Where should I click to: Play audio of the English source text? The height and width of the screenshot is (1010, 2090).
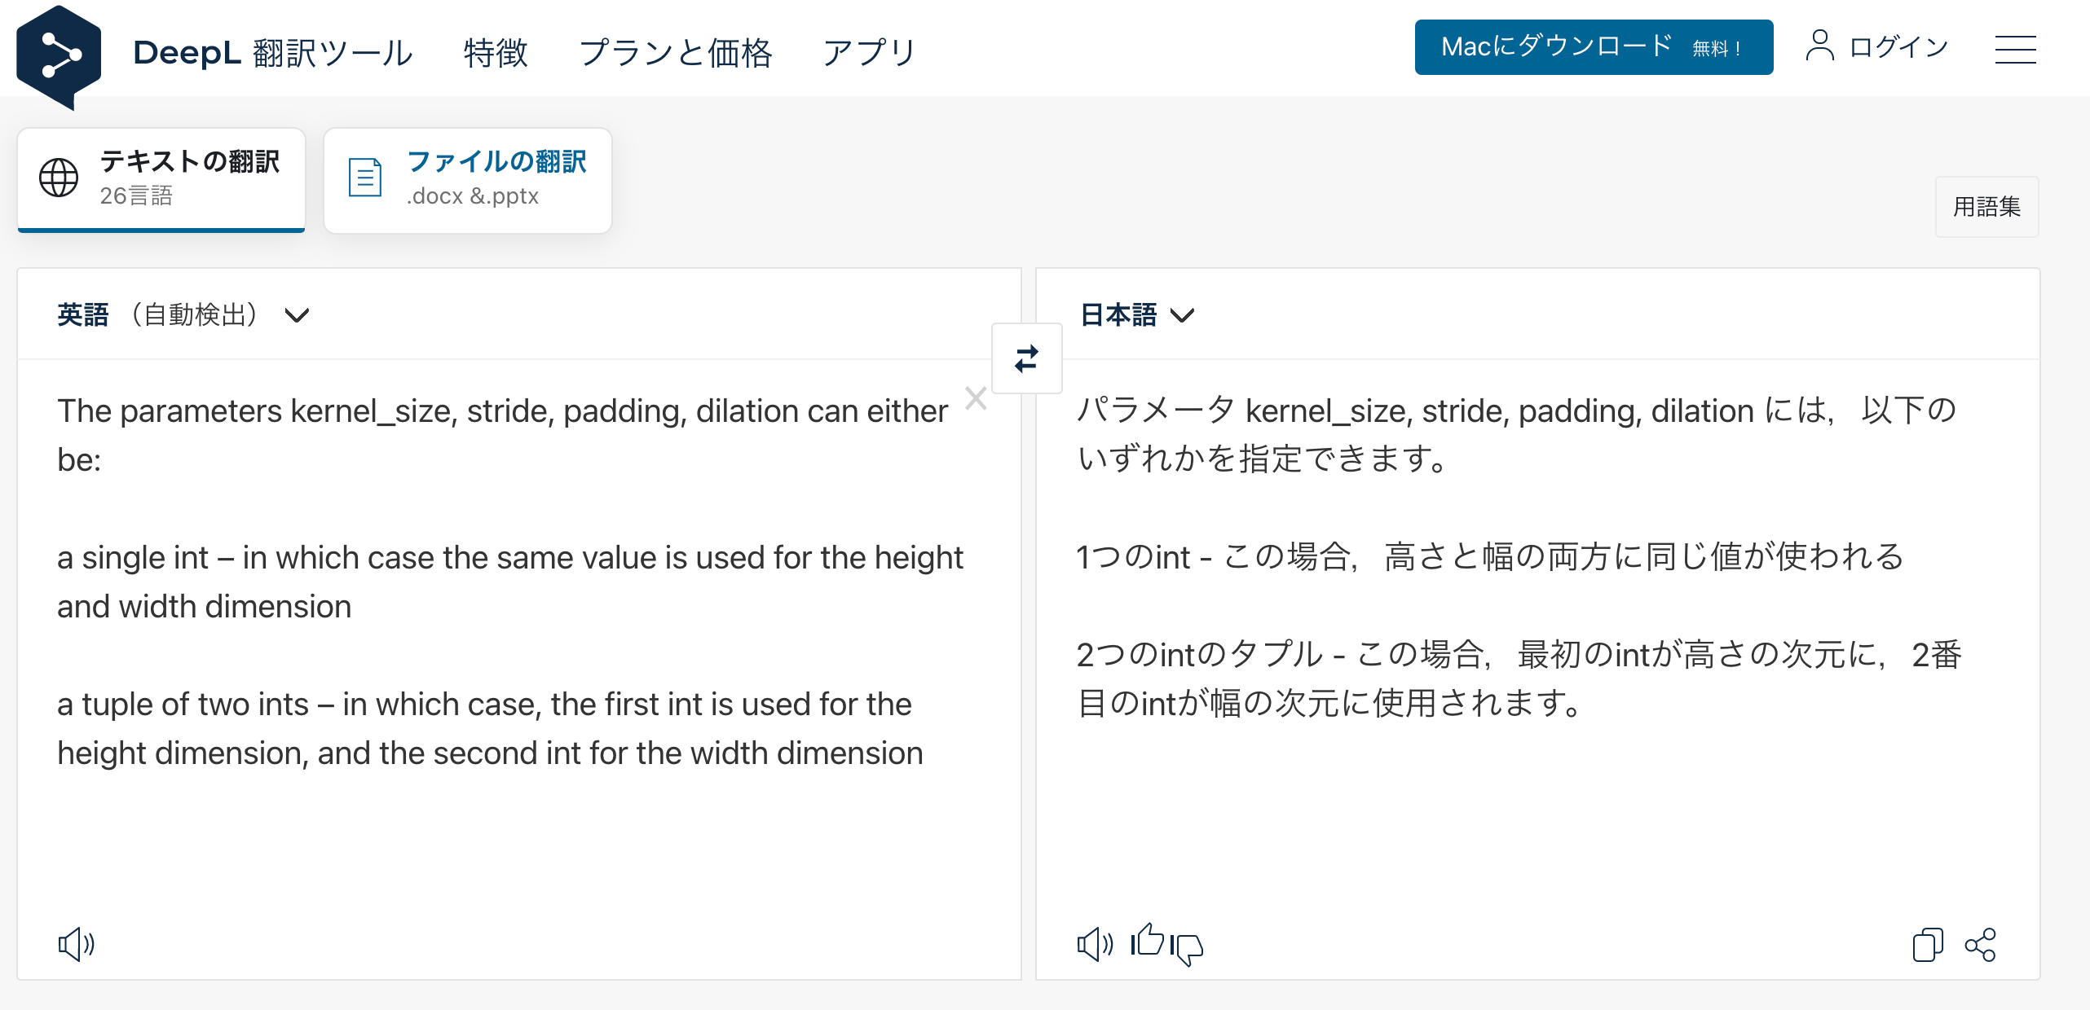(76, 944)
